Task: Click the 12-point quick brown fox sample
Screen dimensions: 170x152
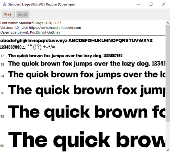Action: point(65,56)
